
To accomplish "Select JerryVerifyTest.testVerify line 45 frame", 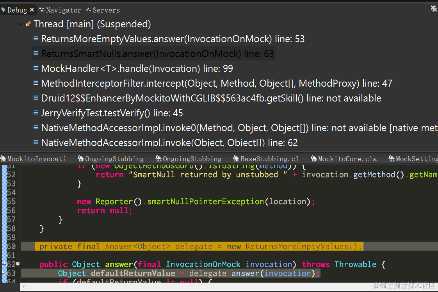I will (112, 113).
